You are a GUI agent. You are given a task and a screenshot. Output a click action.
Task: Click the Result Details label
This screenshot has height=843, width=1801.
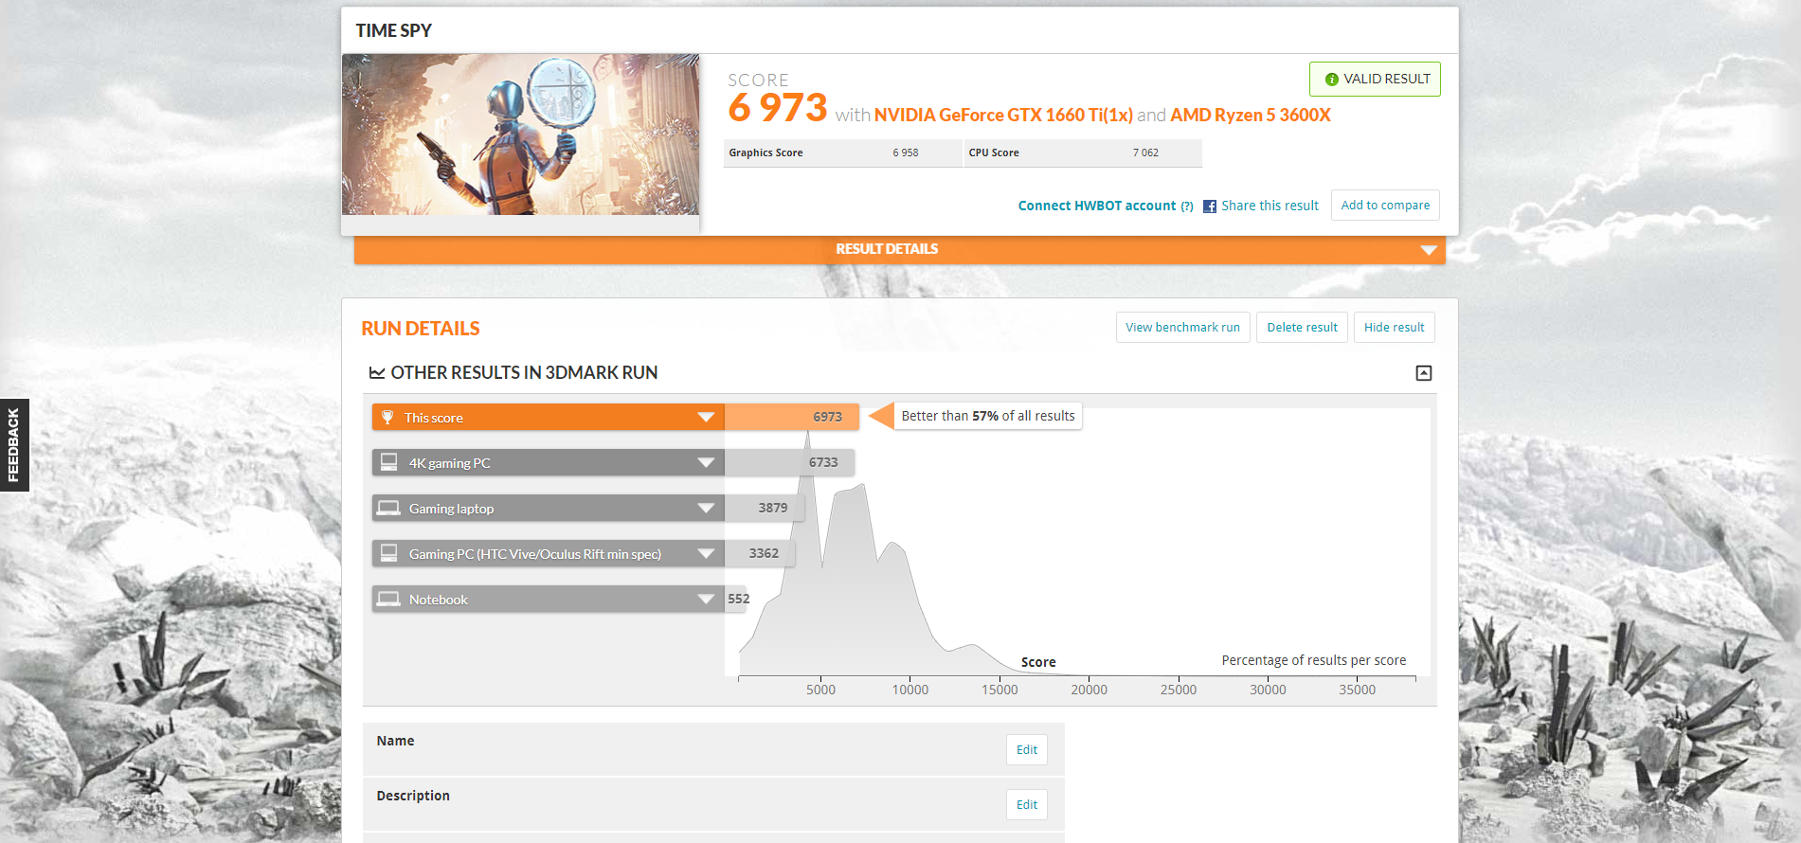(887, 249)
